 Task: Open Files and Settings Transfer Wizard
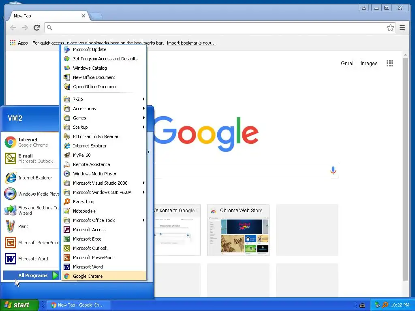pos(31,210)
